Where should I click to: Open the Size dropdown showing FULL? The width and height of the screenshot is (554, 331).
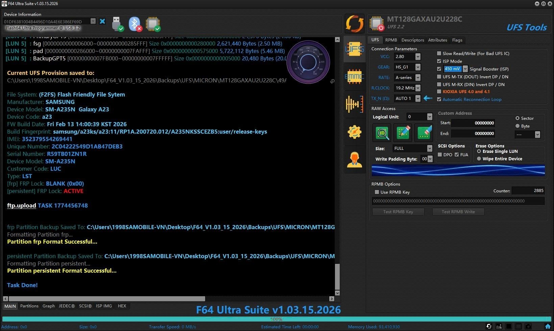coord(430,148)
